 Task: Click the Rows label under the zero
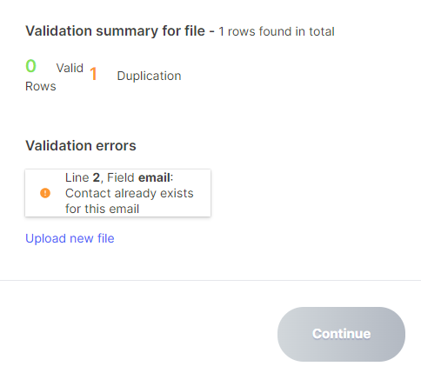click(x=41, y=86)
